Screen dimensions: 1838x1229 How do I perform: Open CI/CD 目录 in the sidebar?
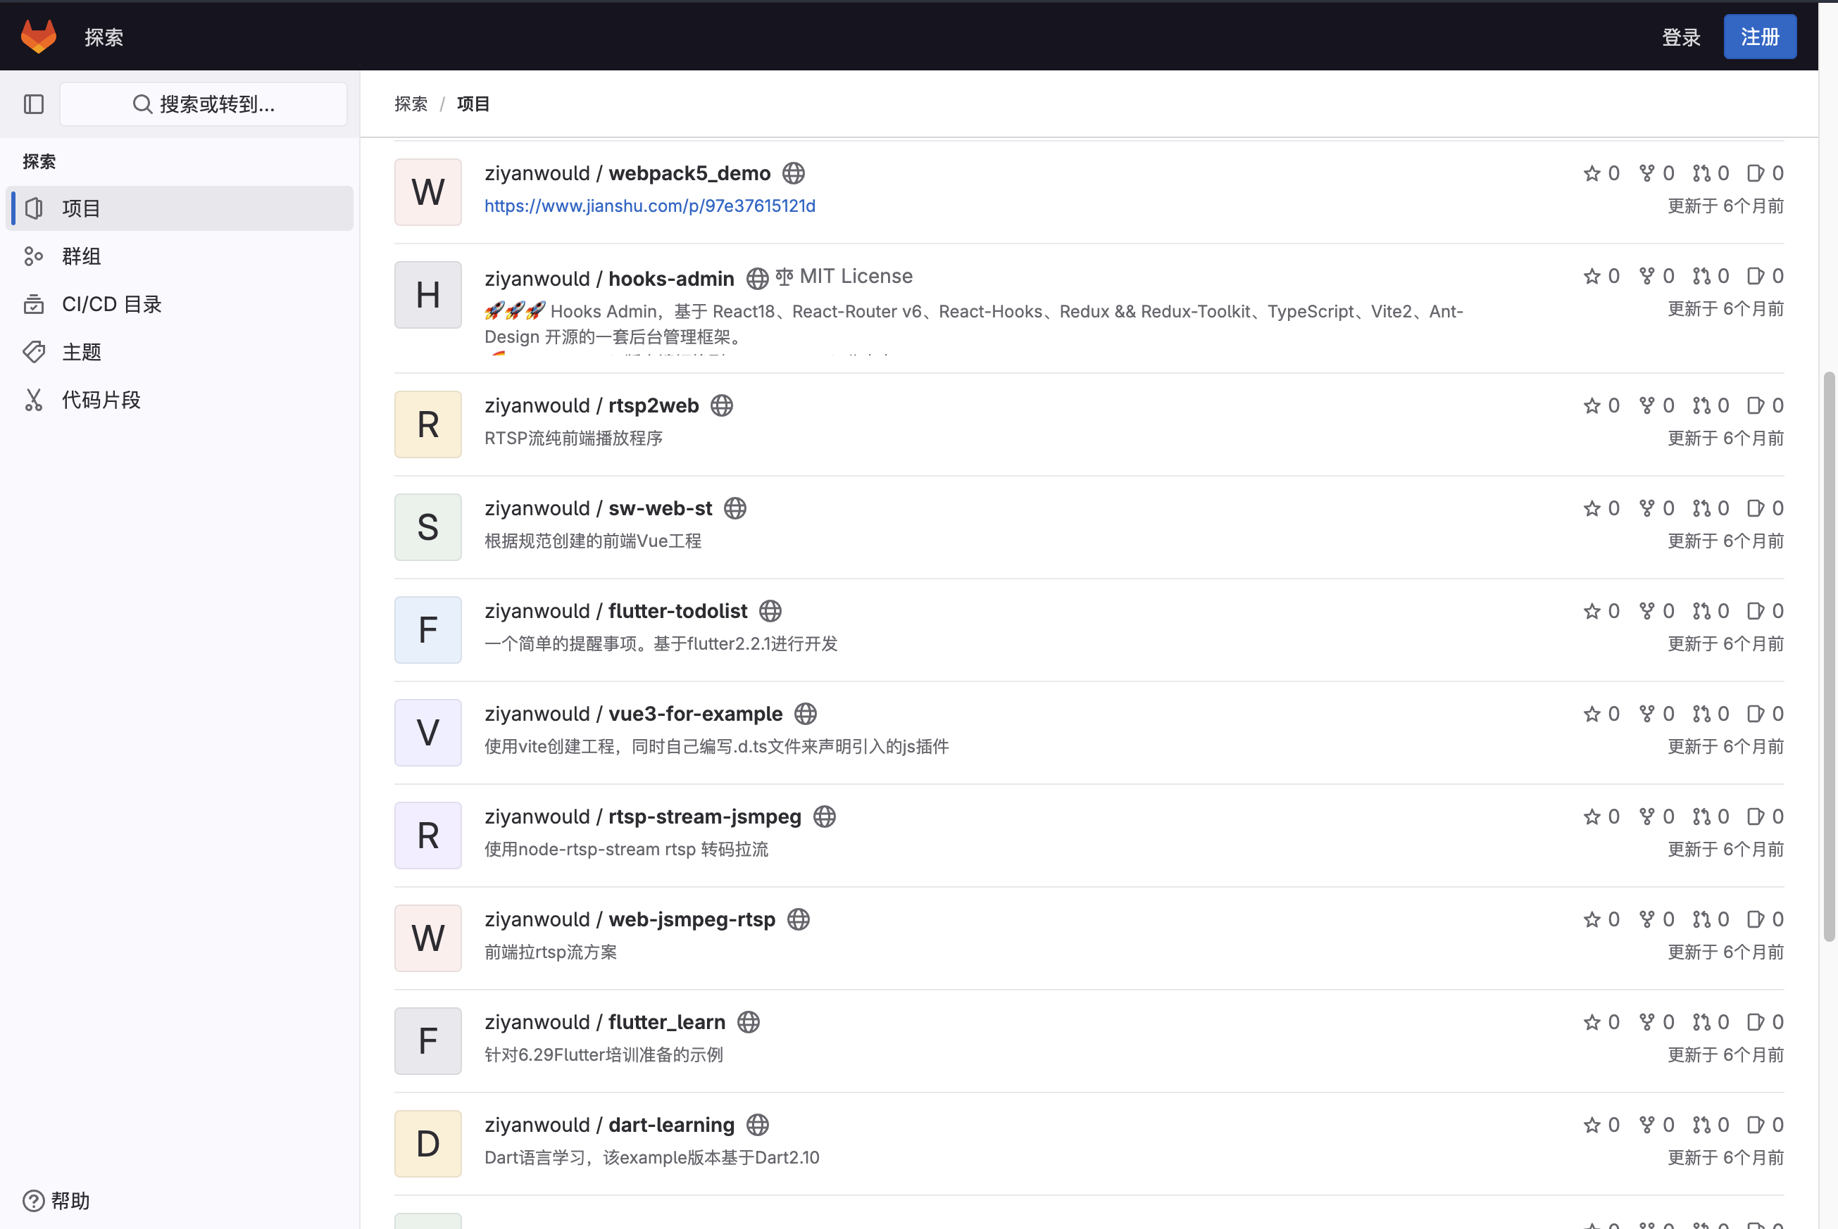[180, 304]
